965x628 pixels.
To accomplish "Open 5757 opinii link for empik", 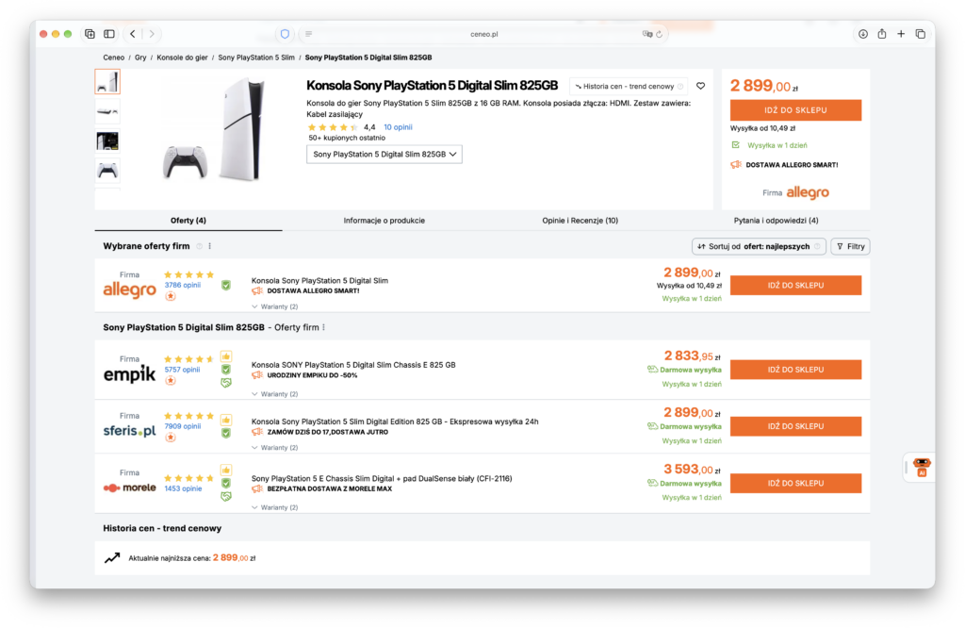I will [182, 370].
